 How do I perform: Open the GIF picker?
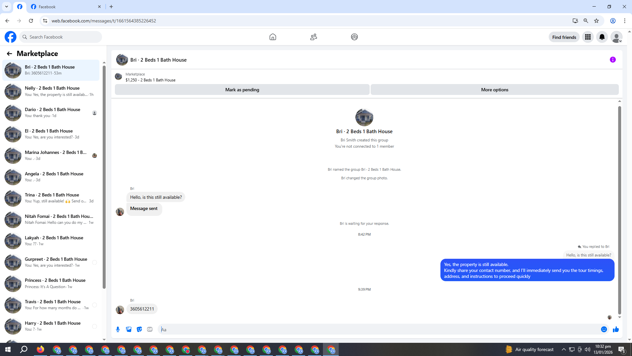click(x=150, y=329)
